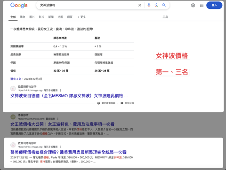Open the settings gear icon
The width and height of the screenshot is (226, 170).
[193, 5]
